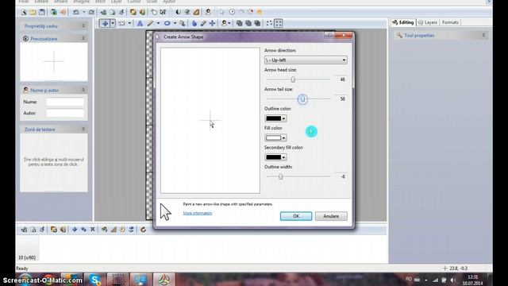Cancel the dialog with Anulare
Viewport: 508px width, 286px height.
point(331,216)
